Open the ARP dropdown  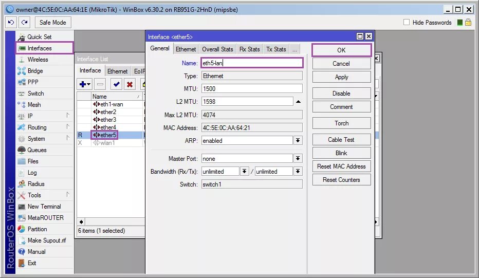(298, 140)
